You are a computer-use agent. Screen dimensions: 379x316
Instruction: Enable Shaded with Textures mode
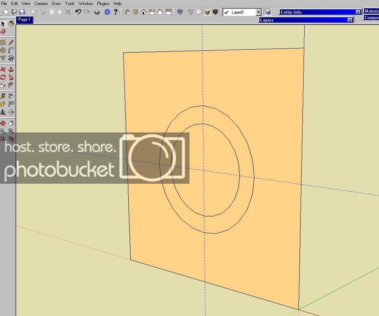point(215,12)
